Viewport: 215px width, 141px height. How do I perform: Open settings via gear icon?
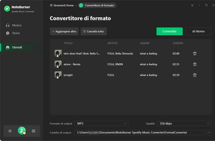click(10, 131)
